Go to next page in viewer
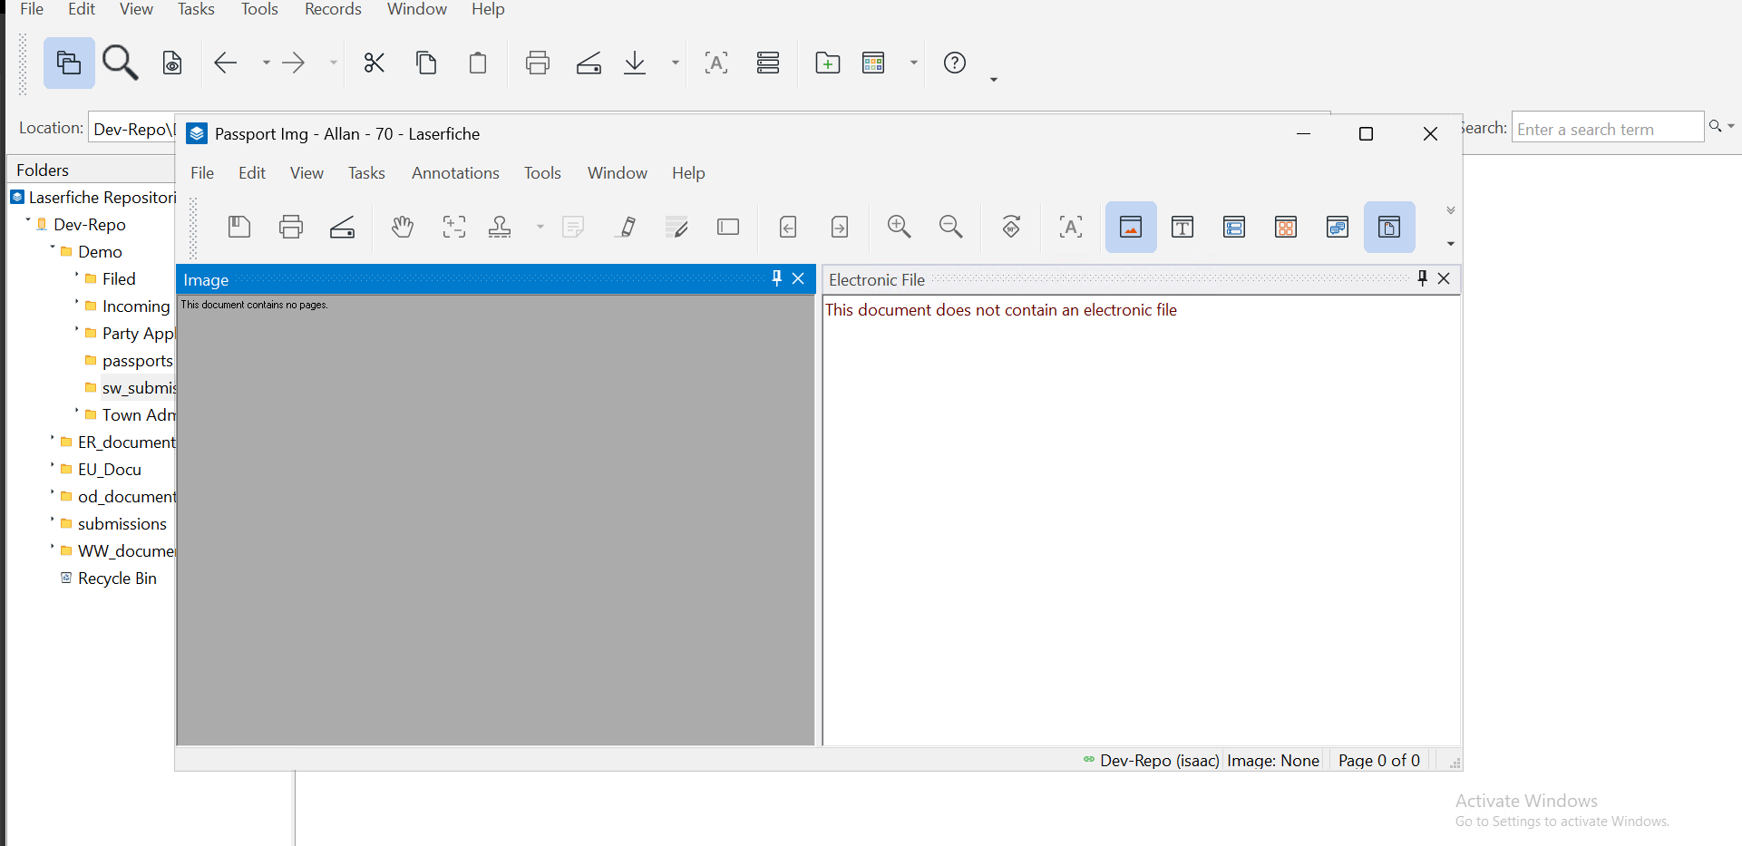The width and height of the screenshot is (1742, 846). (x=840, y=227)
